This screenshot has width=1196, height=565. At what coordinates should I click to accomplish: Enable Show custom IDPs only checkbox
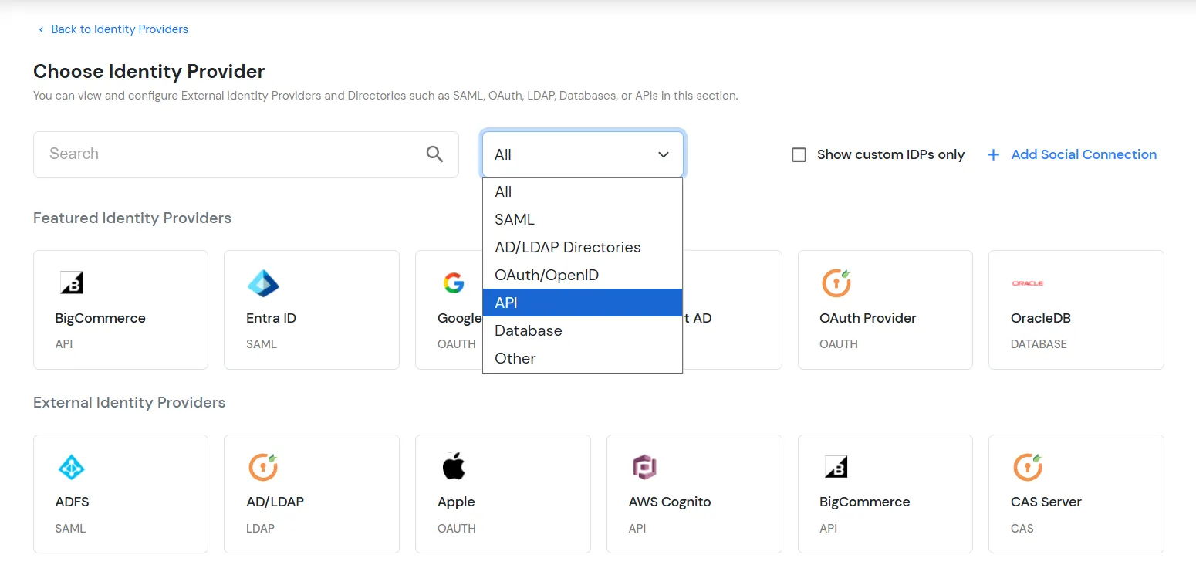[x=799, y=154]
